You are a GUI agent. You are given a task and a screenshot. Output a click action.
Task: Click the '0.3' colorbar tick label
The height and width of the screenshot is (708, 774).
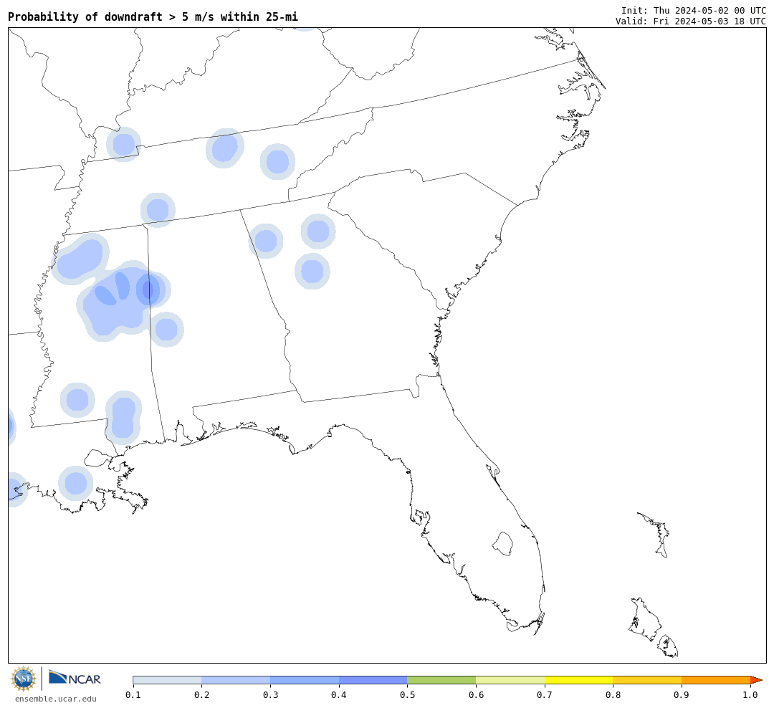tap(270, 694)
